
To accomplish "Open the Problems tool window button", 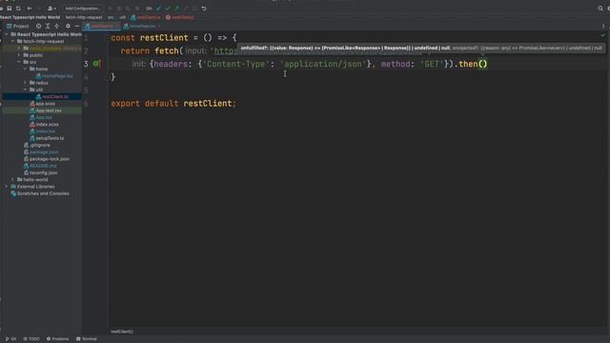I will (x=57, y=339).
